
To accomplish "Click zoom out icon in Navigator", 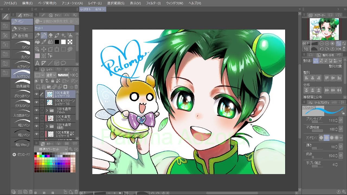I will (x=322, y=43).
